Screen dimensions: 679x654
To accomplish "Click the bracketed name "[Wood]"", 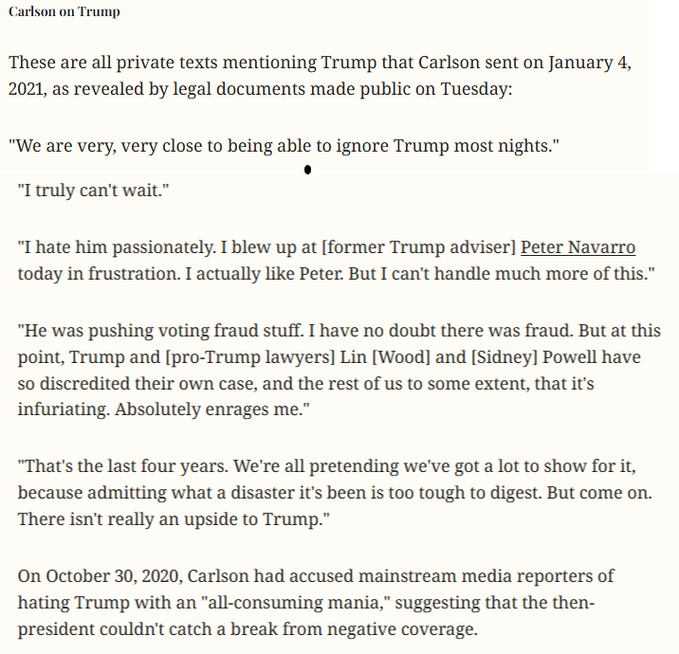I will 401,357.
